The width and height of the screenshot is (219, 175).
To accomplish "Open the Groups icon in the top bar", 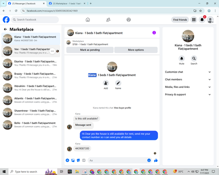I will click(129, 20).
